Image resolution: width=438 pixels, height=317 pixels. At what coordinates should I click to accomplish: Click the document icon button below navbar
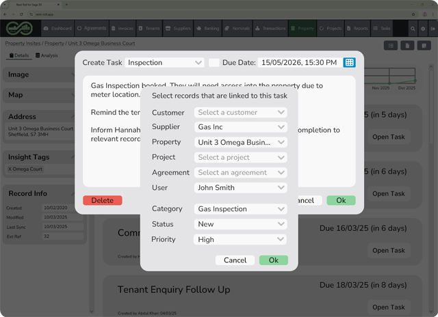(x=407, y=46)
